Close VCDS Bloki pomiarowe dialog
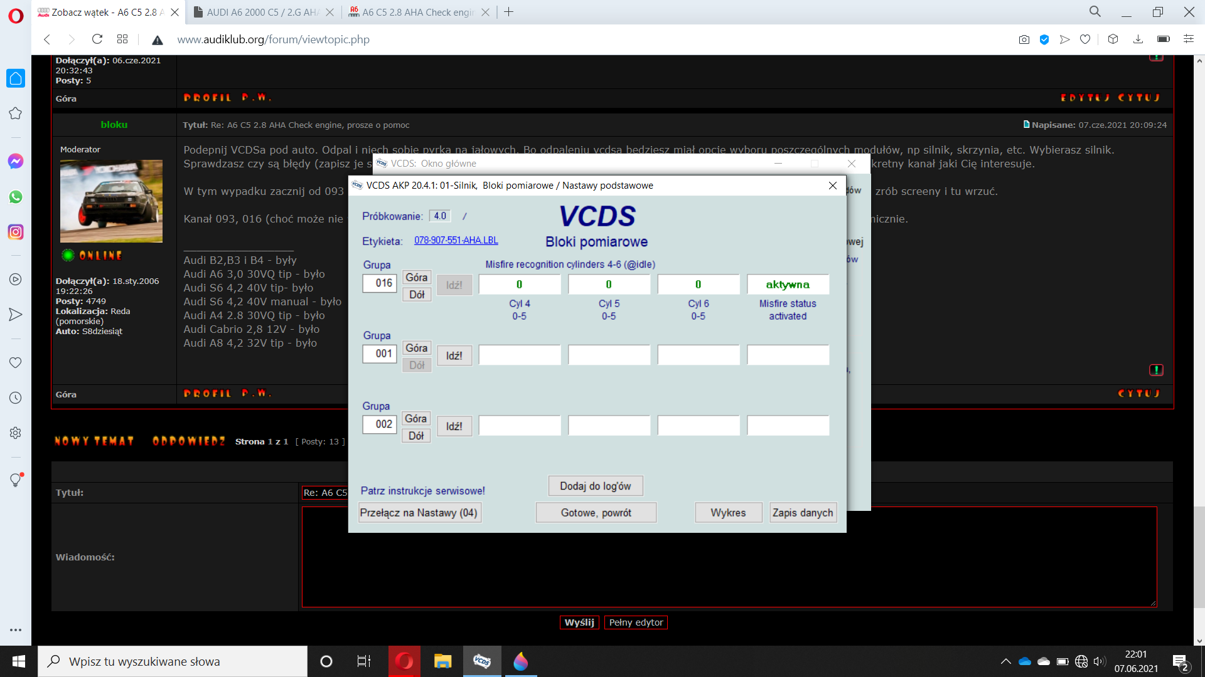Screen dimensions: 1205x677 point(833,186)
